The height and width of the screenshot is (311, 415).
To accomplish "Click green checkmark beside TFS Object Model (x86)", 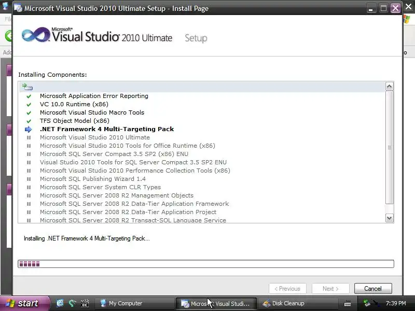I will 29,121.
